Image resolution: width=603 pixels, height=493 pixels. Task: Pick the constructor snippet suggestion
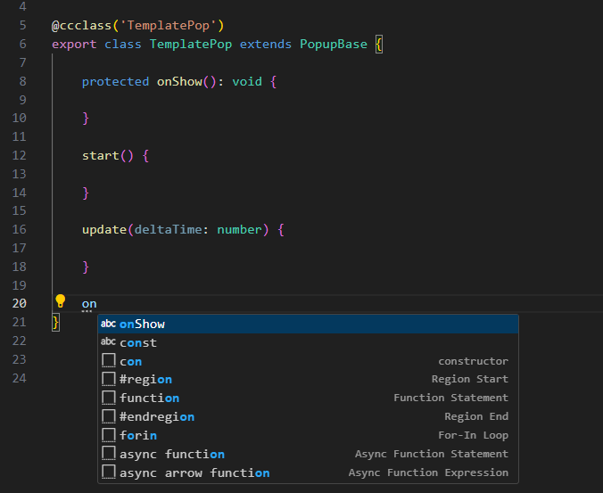click(131, 361)
